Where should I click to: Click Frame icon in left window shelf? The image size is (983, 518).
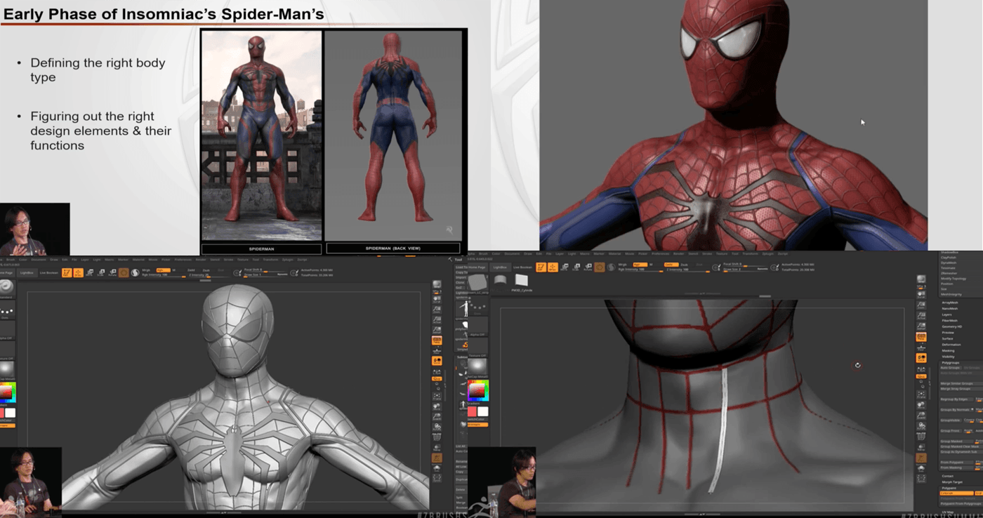click(437, 396)
